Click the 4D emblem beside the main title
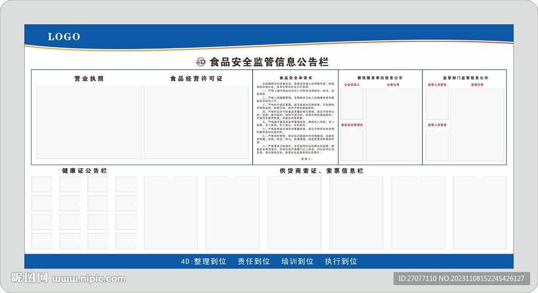The height and width of the screenshot is (293, 538). 201,62
